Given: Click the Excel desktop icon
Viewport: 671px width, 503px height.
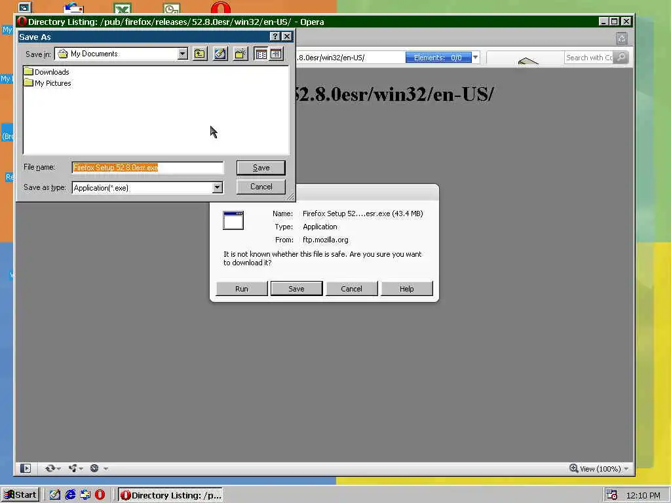Looking at the screenshot, I should tap(123, 8).
